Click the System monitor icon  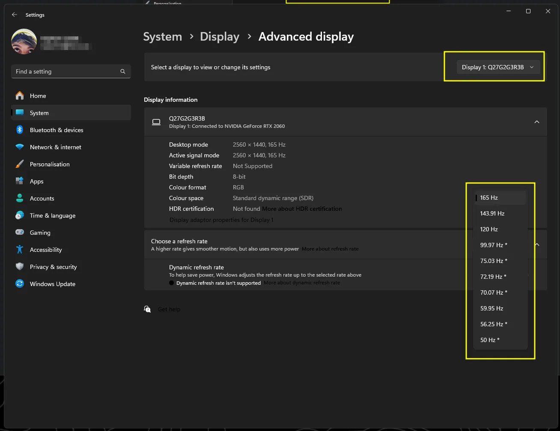20,113
